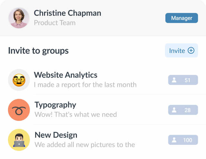206x159 pixels.
Task: Open the Website Analytics nerd face avatar
Action: 19,80
